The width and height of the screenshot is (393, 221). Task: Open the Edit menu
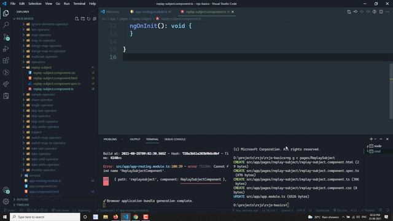click(x=22, y=4)
